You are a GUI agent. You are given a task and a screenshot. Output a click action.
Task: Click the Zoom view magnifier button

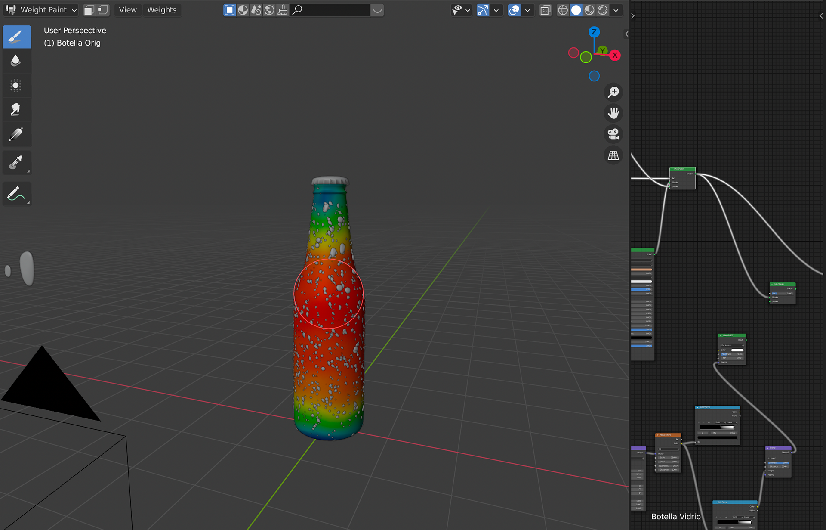613,92
